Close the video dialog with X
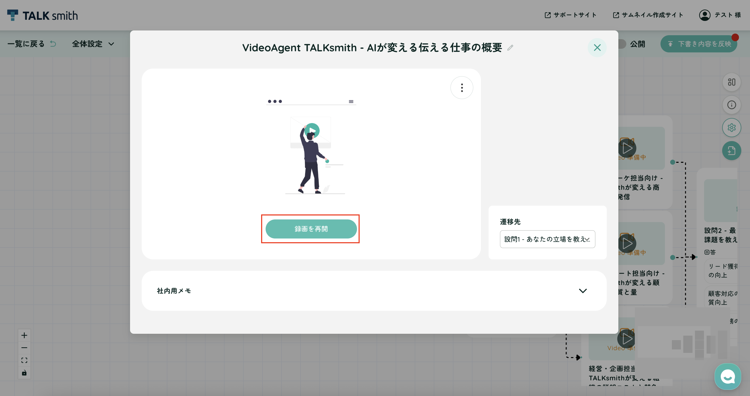Image resolution: width=750 pixels, height=396 pixels. tap(597, 47)
